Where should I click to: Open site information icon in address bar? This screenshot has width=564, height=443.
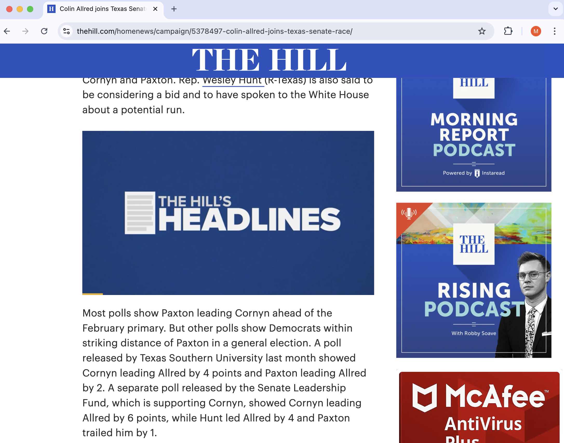[x=66, y=31]
